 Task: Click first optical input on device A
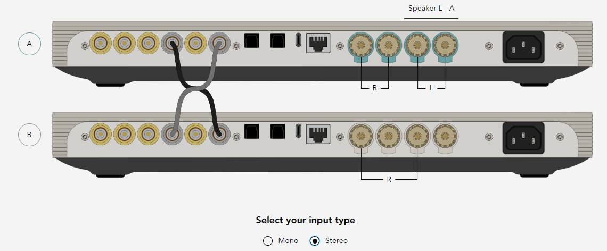coord(252,40)
